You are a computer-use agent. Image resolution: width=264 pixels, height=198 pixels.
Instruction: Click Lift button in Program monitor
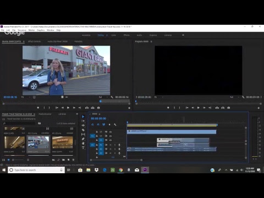(217, 108)
